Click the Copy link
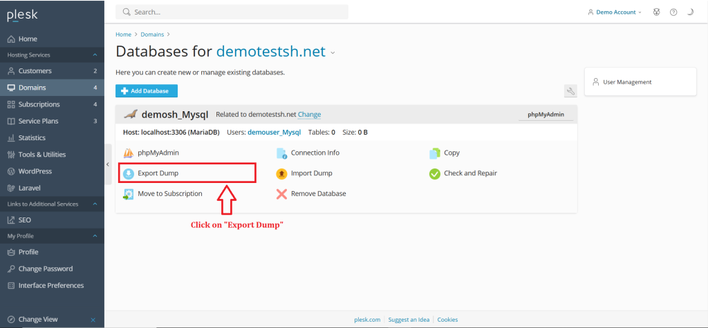708x328 pixels. [451, 153]
